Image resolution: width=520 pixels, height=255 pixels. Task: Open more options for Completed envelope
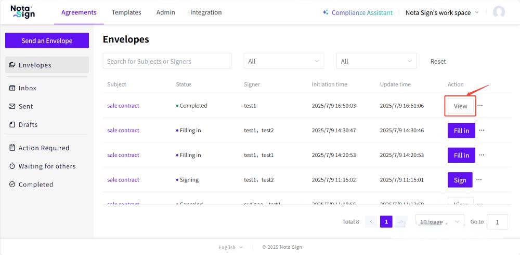coord(480,106)
